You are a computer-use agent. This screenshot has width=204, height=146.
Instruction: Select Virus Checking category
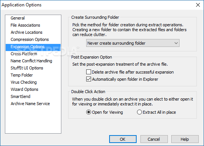tap(24, 82)
